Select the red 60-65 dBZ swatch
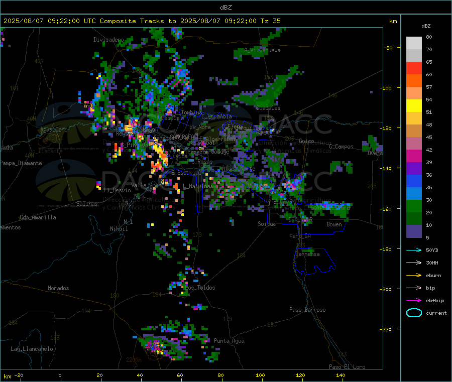This screenshot has height=382, width=452. click(x=414, y=68)
